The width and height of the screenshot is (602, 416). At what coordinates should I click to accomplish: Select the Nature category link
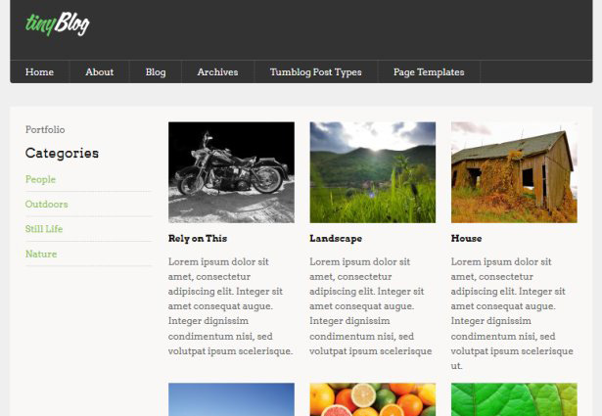[41, 254]
